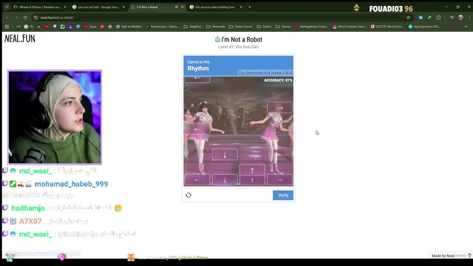Expand the Datev Lernen bookmarks folder
Screen dimensions: 473x266
click(x=241, y=27)
